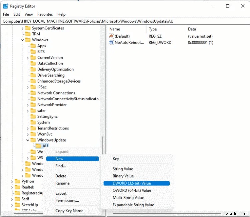250x217 pixels.
Task: Click the SketchUp folder icon
Action: [x=17, y=205]
